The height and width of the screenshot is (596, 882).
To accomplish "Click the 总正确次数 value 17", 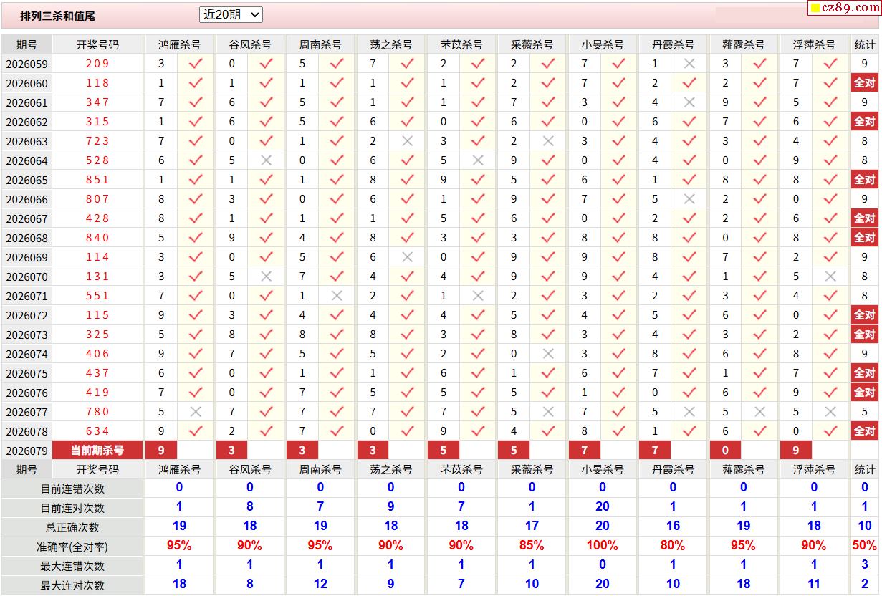I will pos(532,527).
